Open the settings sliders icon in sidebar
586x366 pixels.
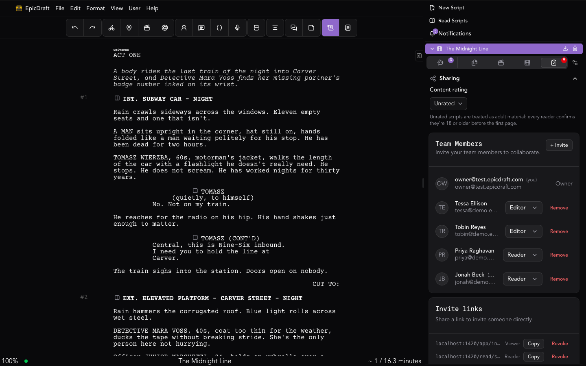575,63
